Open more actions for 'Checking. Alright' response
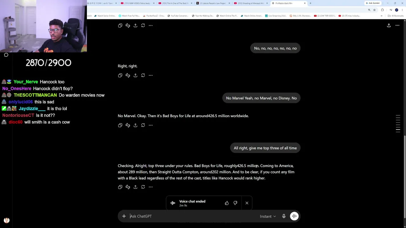Viewport: 406px width, 228px height. coord(151,187)
